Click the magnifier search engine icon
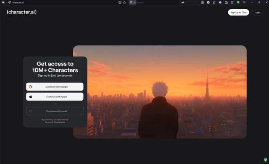The image size is (269, 164). tap(131, 3)
